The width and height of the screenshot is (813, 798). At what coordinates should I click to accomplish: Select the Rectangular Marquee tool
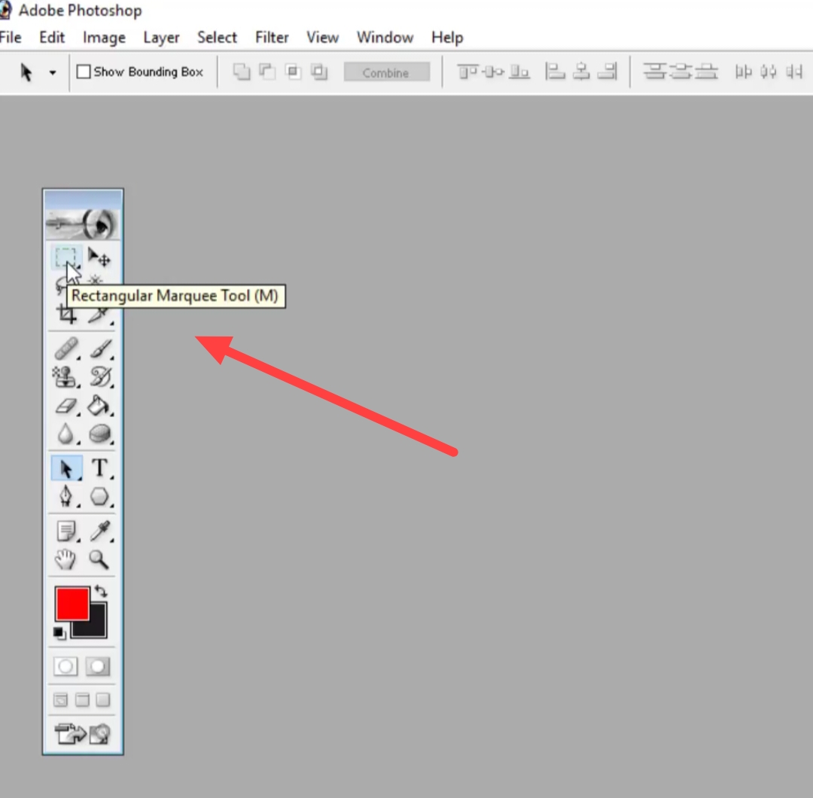coord(65,257)
